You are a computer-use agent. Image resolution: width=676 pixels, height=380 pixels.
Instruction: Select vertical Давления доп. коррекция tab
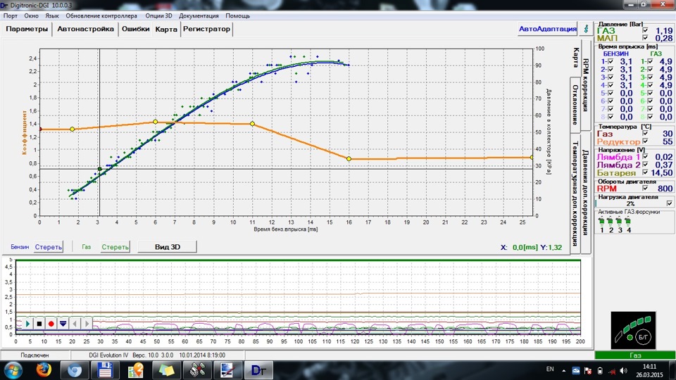[585, 193]
